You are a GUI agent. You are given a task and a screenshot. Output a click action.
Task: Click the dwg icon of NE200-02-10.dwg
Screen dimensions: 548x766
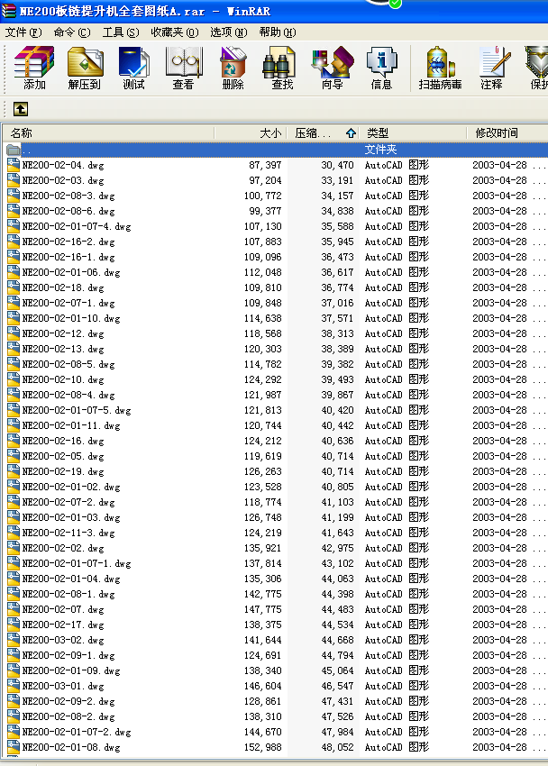(14, 379)
